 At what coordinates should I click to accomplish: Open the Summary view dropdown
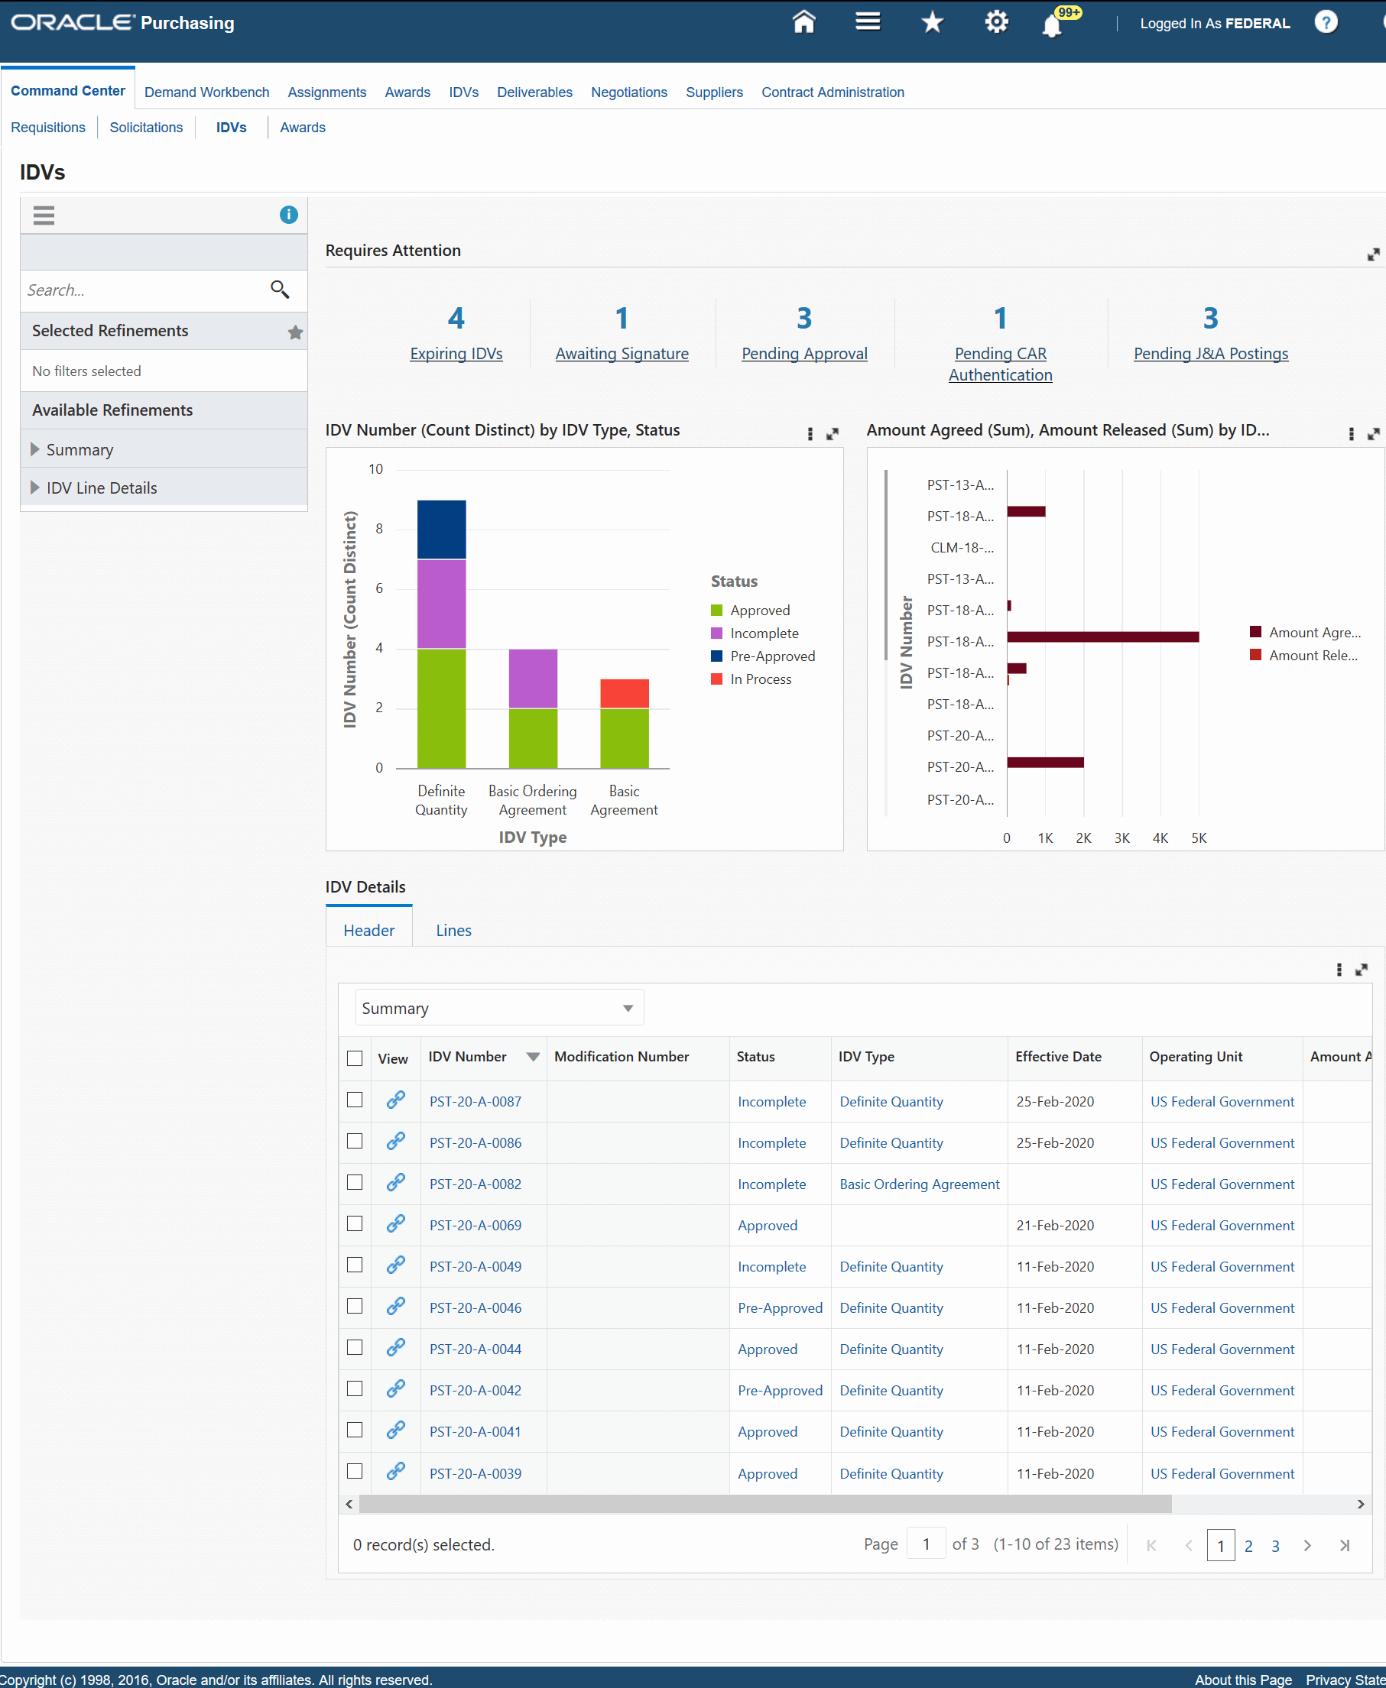click(499, 1008)
